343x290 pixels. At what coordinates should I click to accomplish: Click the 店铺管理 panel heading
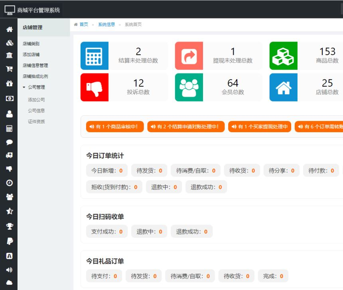click(32, 28)
